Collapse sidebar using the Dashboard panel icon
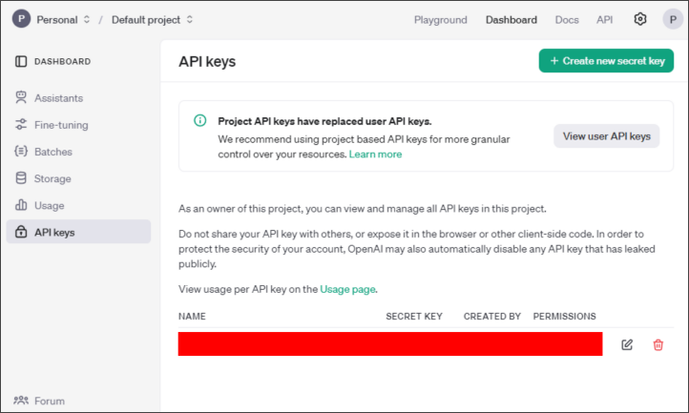This screenshot has height=413, width=689. pos(21,61)
